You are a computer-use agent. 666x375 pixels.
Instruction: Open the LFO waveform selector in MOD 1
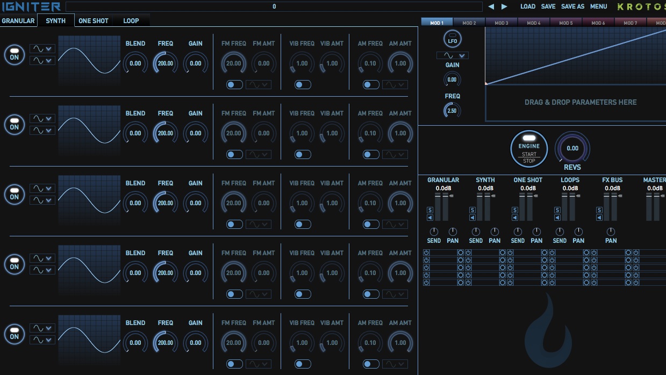coord(452,55)
